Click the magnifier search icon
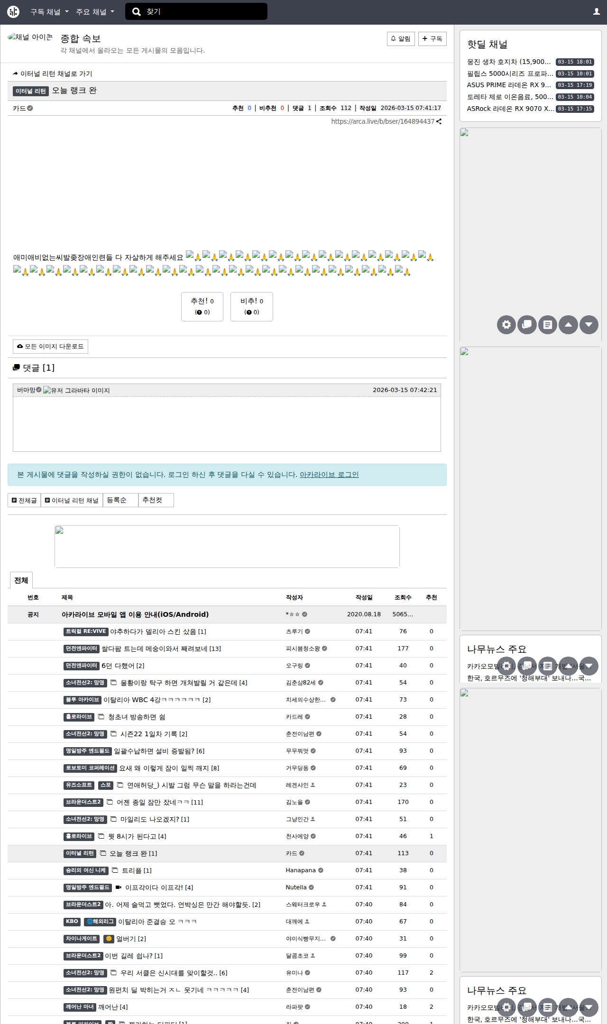 pyautogui.click(x=137, y=12)
